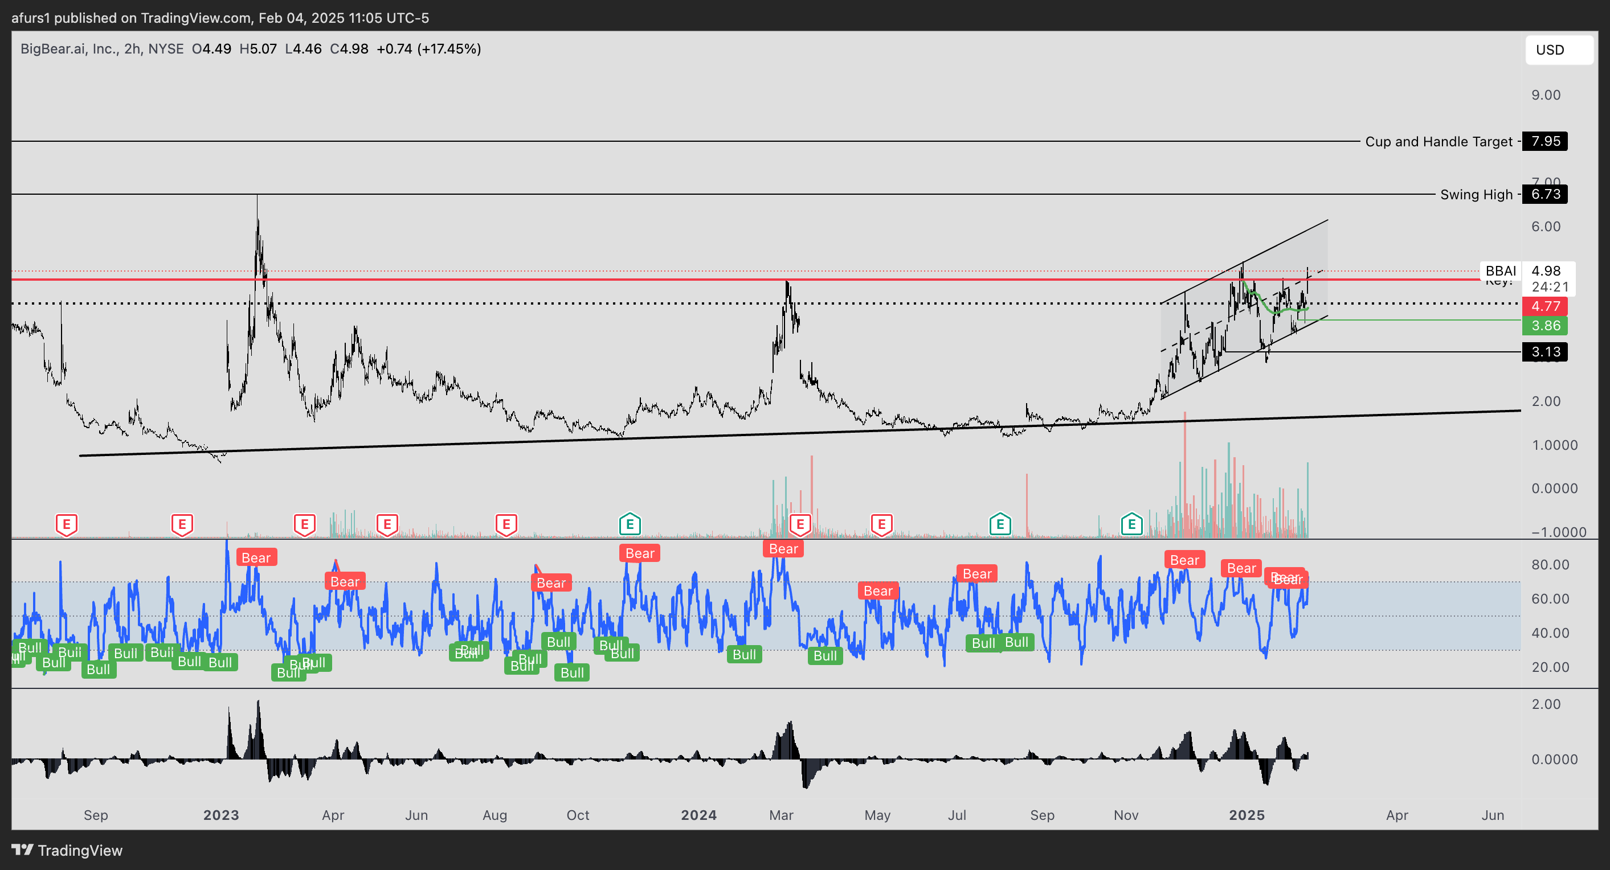This screenshot has width=1610, height=870.
Task: Click the 2024 year label on time axis
Action: tap(699, 815)
